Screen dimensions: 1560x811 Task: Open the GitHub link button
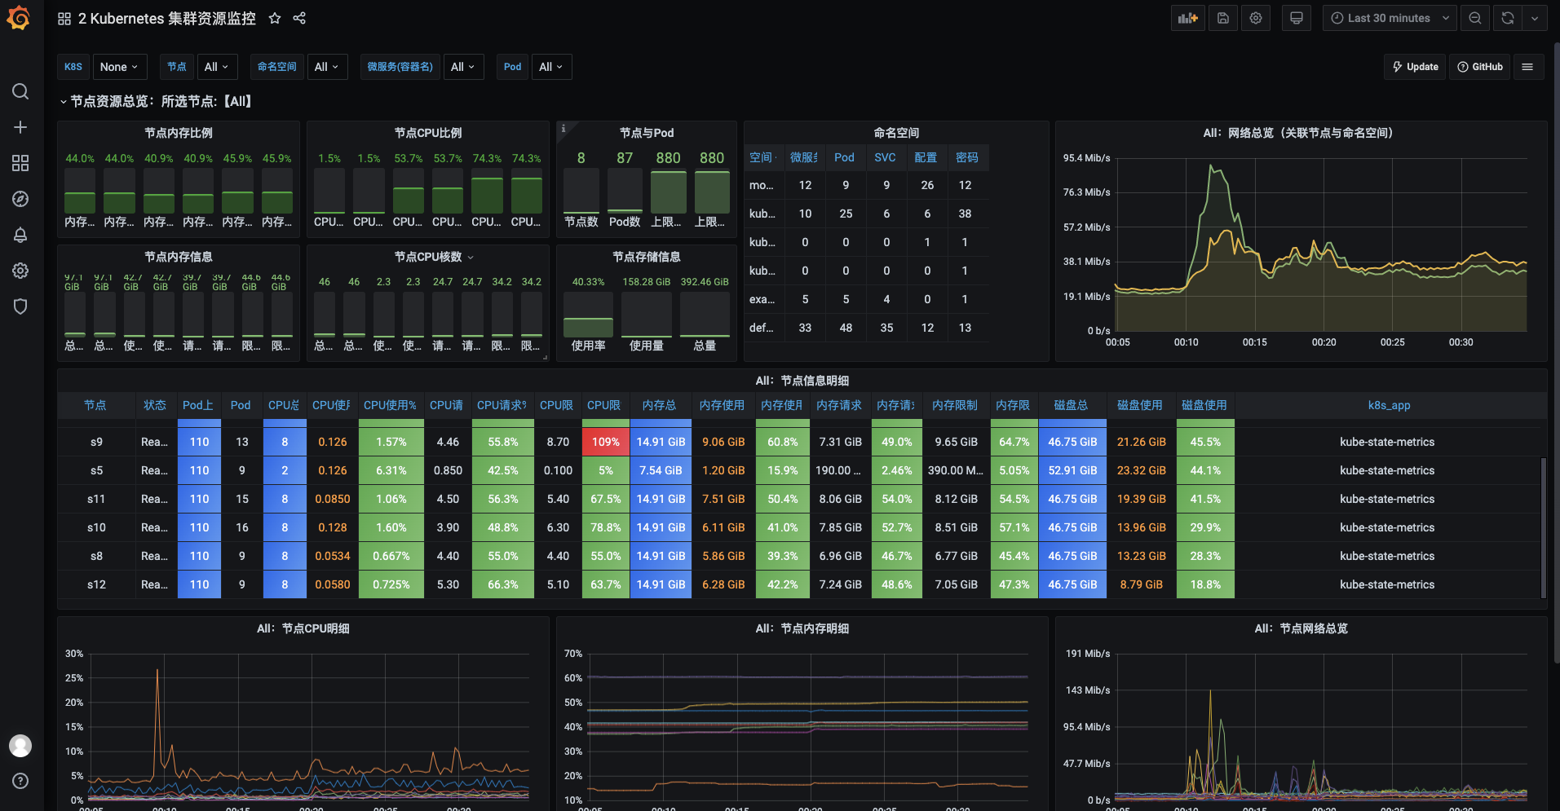point(1480,67)
